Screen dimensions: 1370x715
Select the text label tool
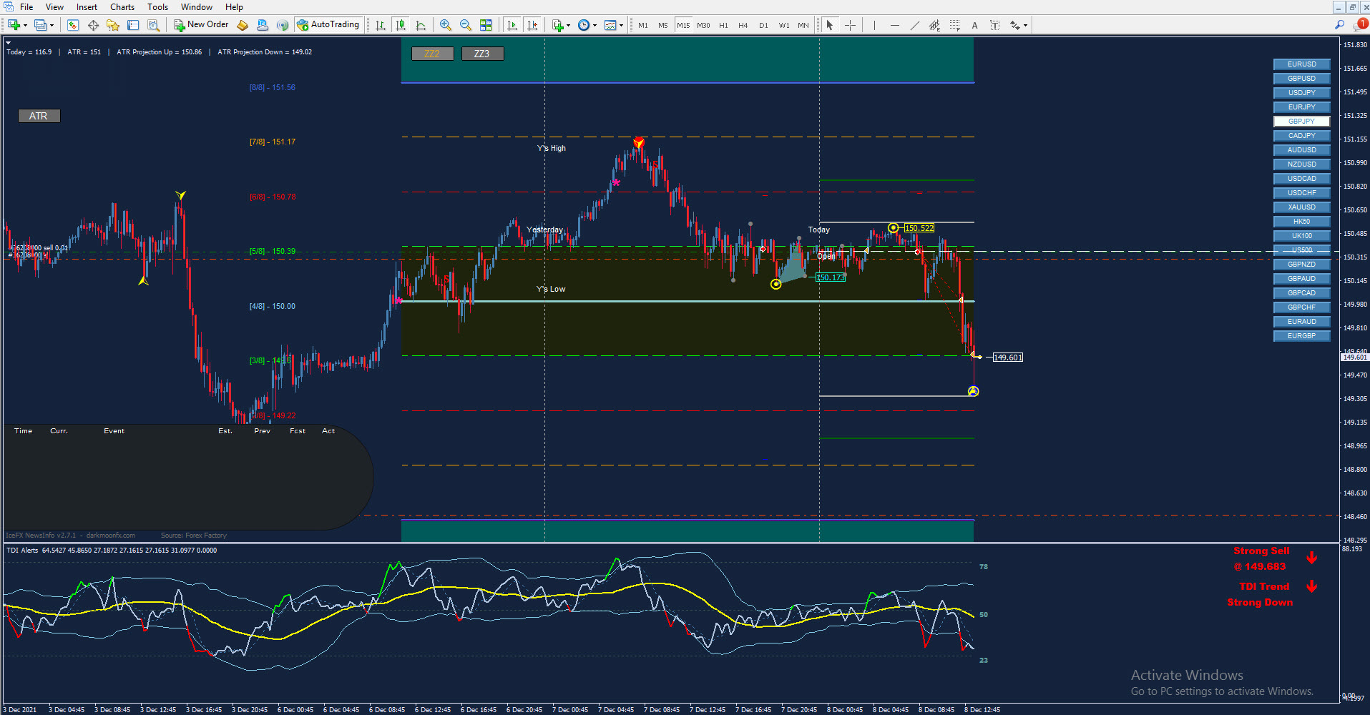click(994, 25)
